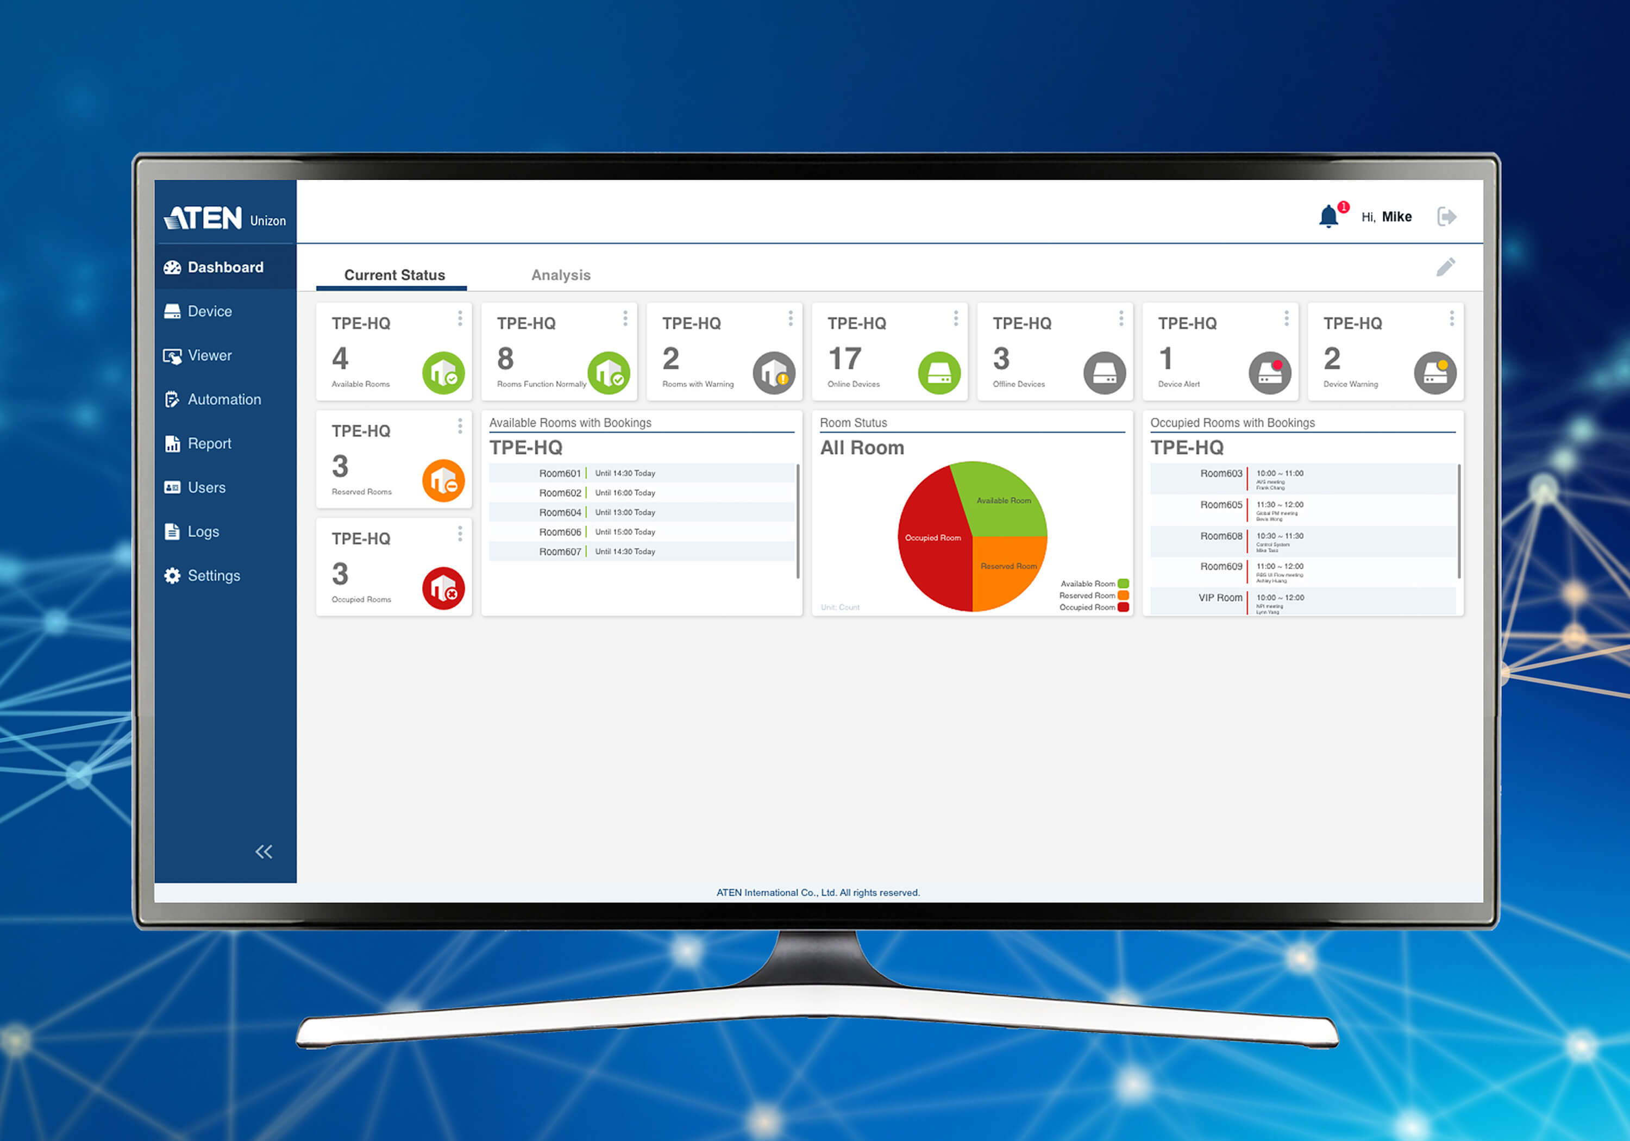Click the green Available Room legend swatch
This screenshot has width=1630, height=1141.
(1123, 583)
